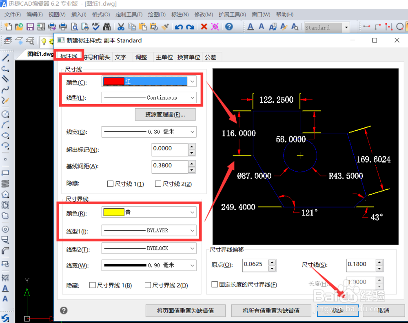
Task: Open the 线型2(T) BYBLOCK dropdown
Action: [149, 249]
